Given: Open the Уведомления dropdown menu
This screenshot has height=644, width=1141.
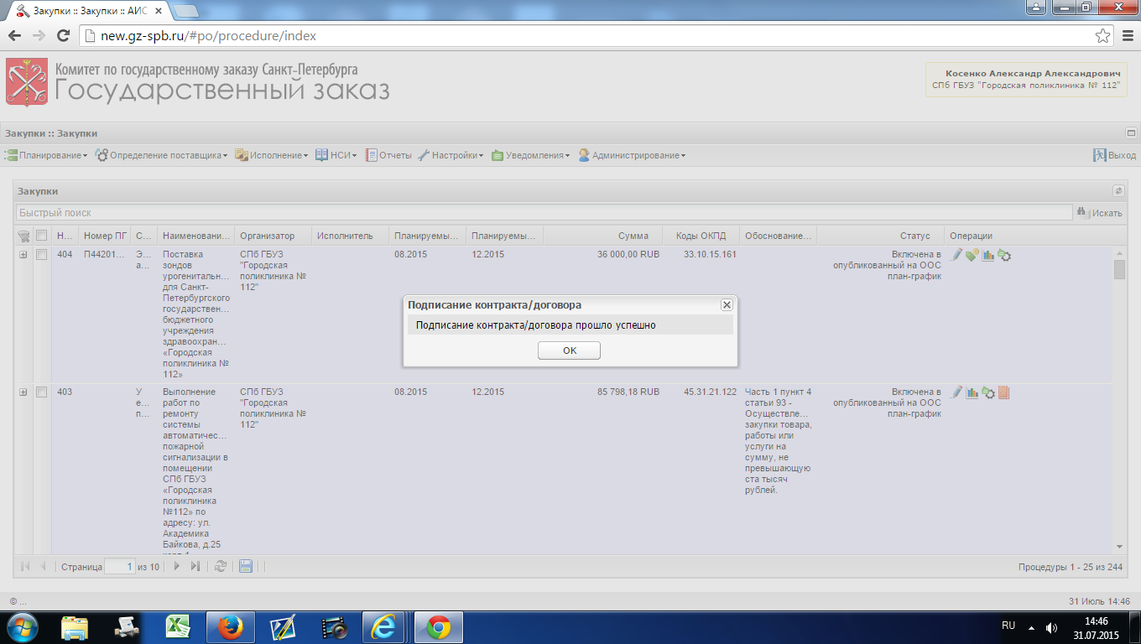Looking at the screenshot, I should click(x=531, y=155).
